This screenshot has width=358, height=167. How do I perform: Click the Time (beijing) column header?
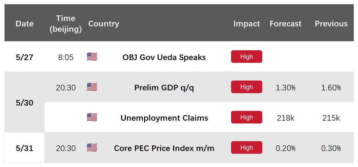66,24
